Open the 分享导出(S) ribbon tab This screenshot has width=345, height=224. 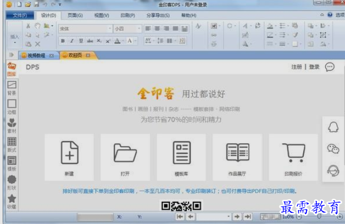[x=158, y=15]
